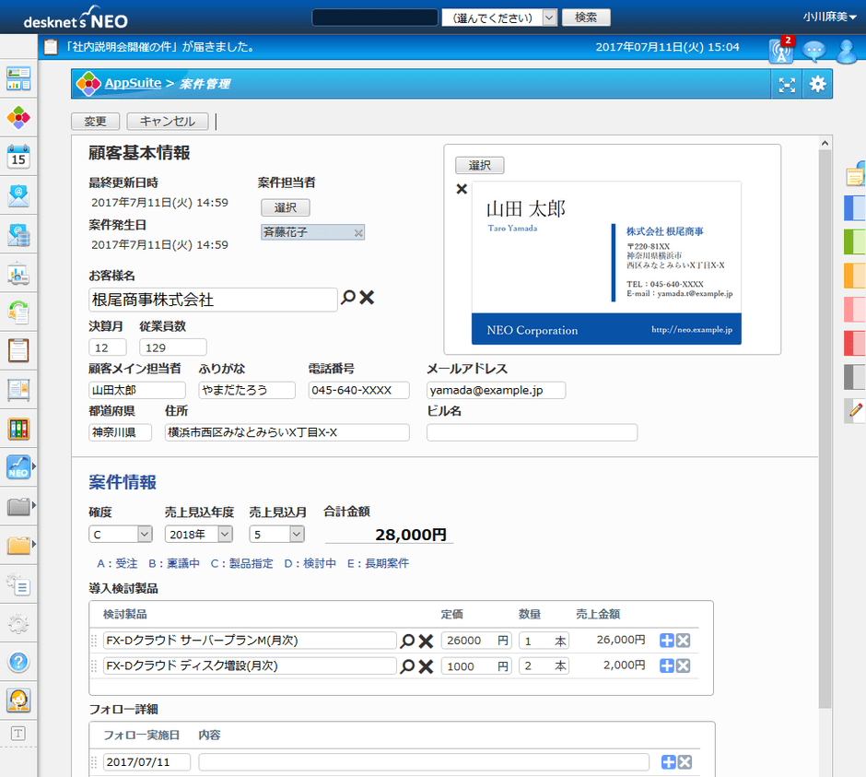The width and height of the screenshot is (866, 777).
Task: Add row after FX-Dクラウド サーバープランM product
Action: coord(667,641)
